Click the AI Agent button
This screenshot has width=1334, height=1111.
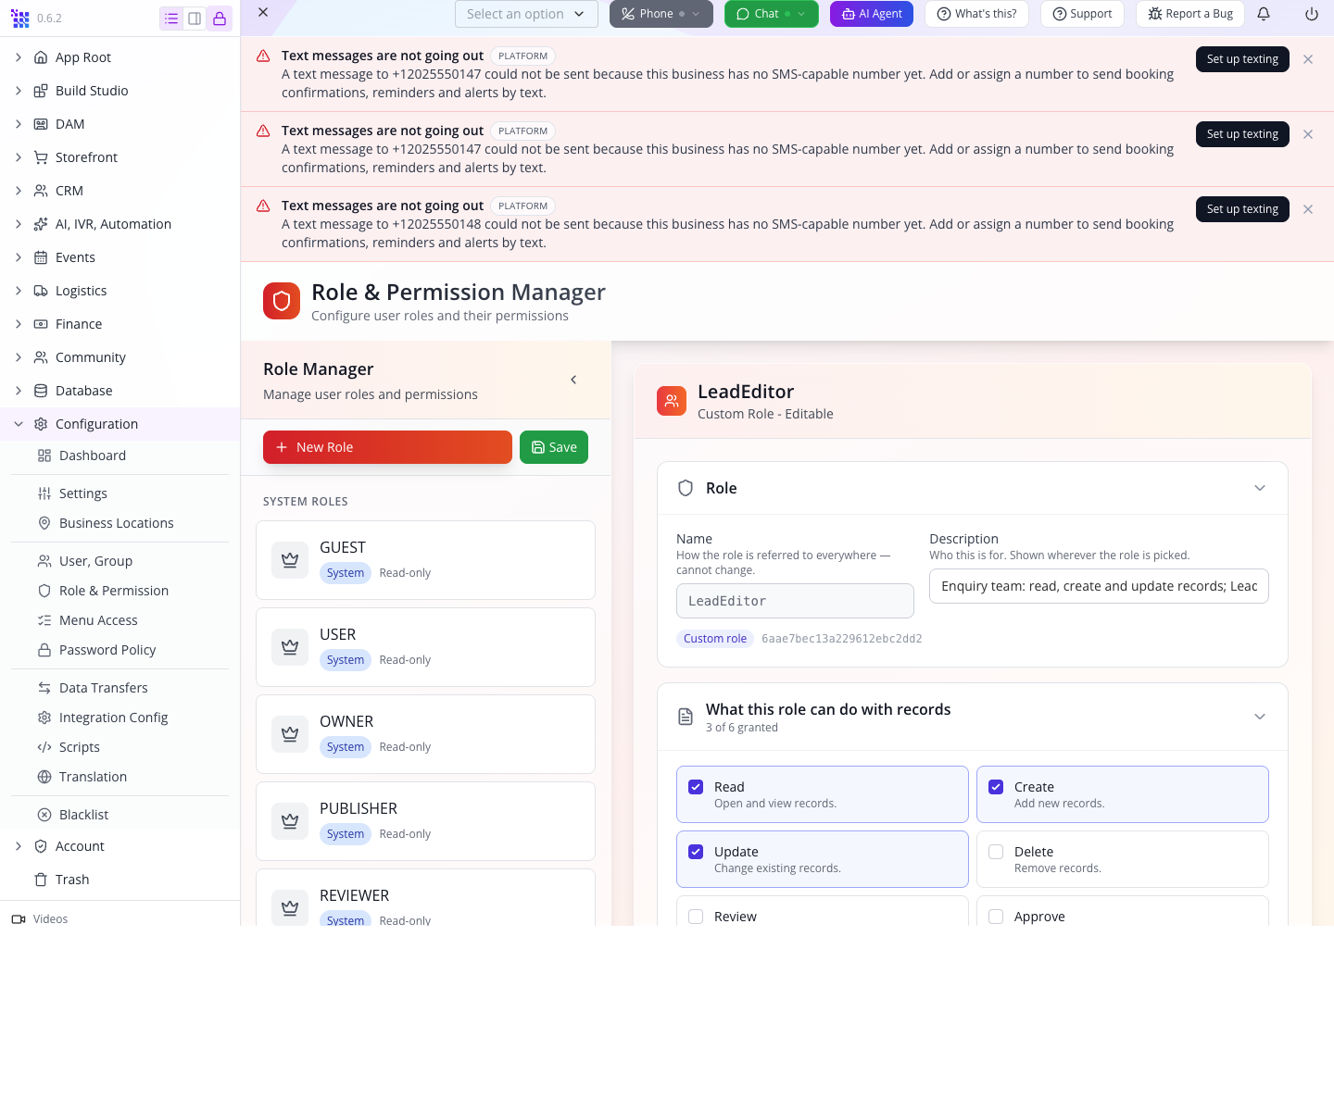[872, 14]
